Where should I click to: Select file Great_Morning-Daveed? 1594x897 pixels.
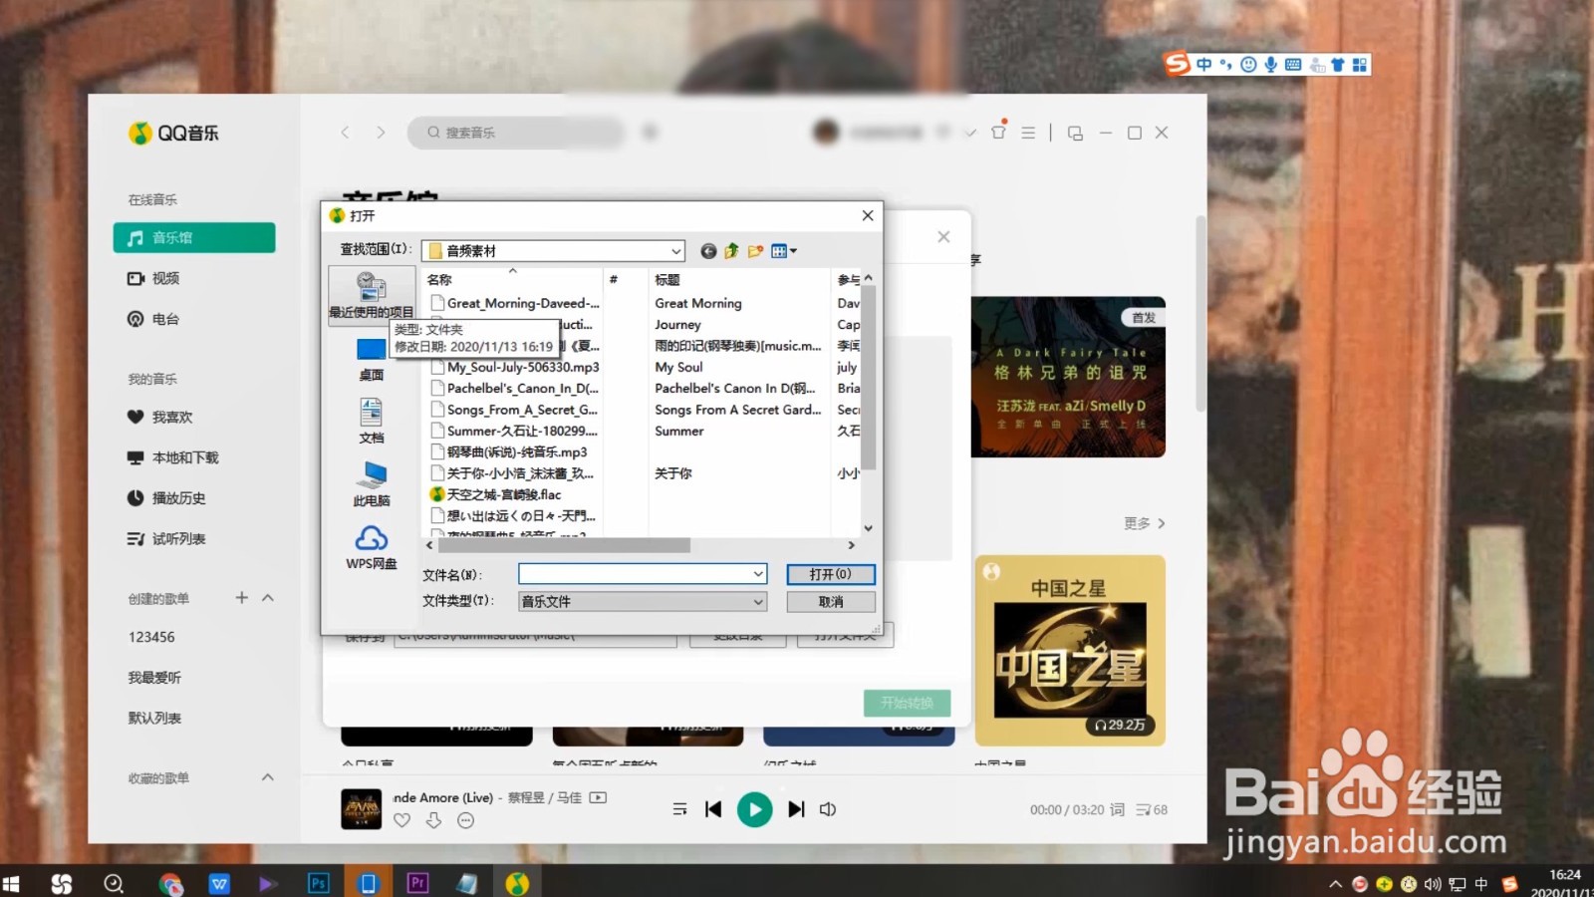coord(514,303)
